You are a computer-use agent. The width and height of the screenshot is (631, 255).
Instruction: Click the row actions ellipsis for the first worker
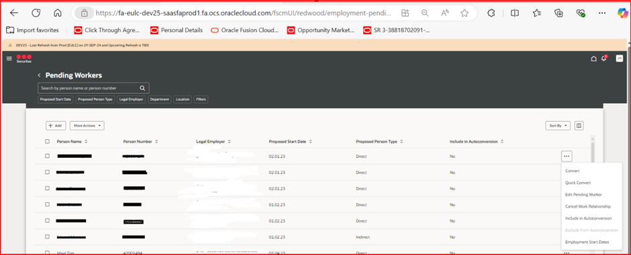pos(567,156)
